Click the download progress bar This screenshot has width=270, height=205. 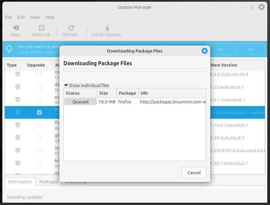click(134, 70)
